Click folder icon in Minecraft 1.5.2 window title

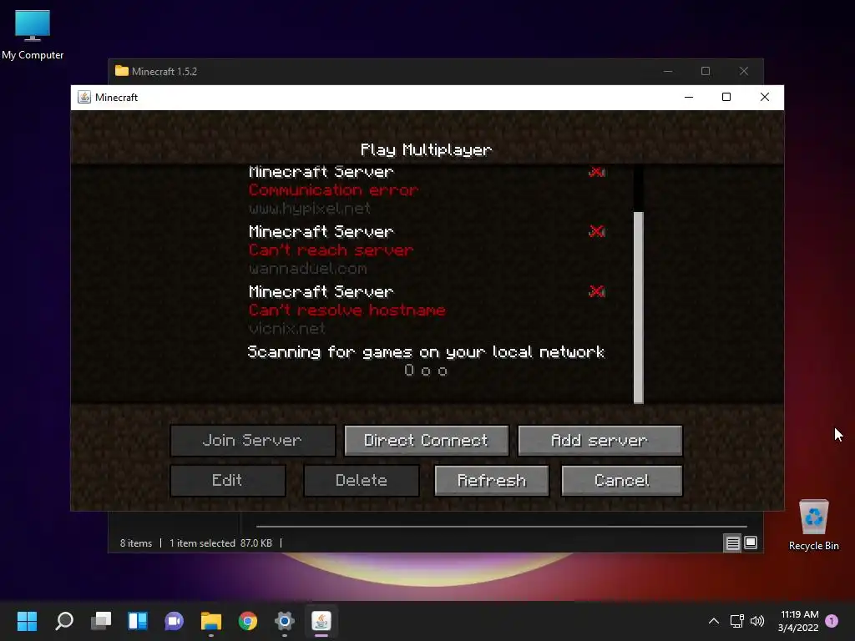[122, 71]
